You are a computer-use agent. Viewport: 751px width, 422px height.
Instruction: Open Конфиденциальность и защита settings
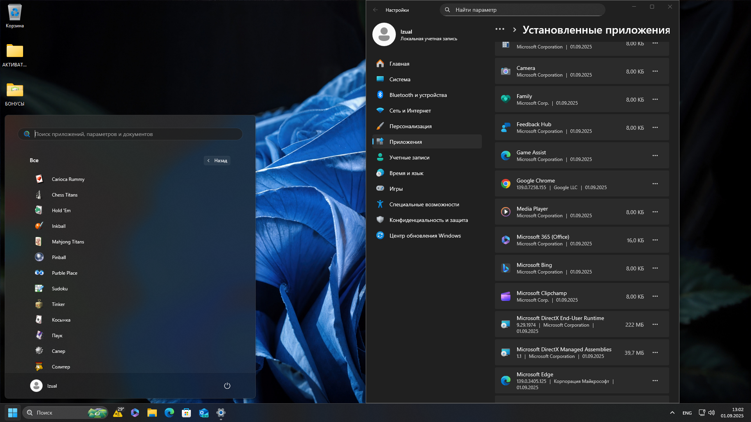[427, 220]
